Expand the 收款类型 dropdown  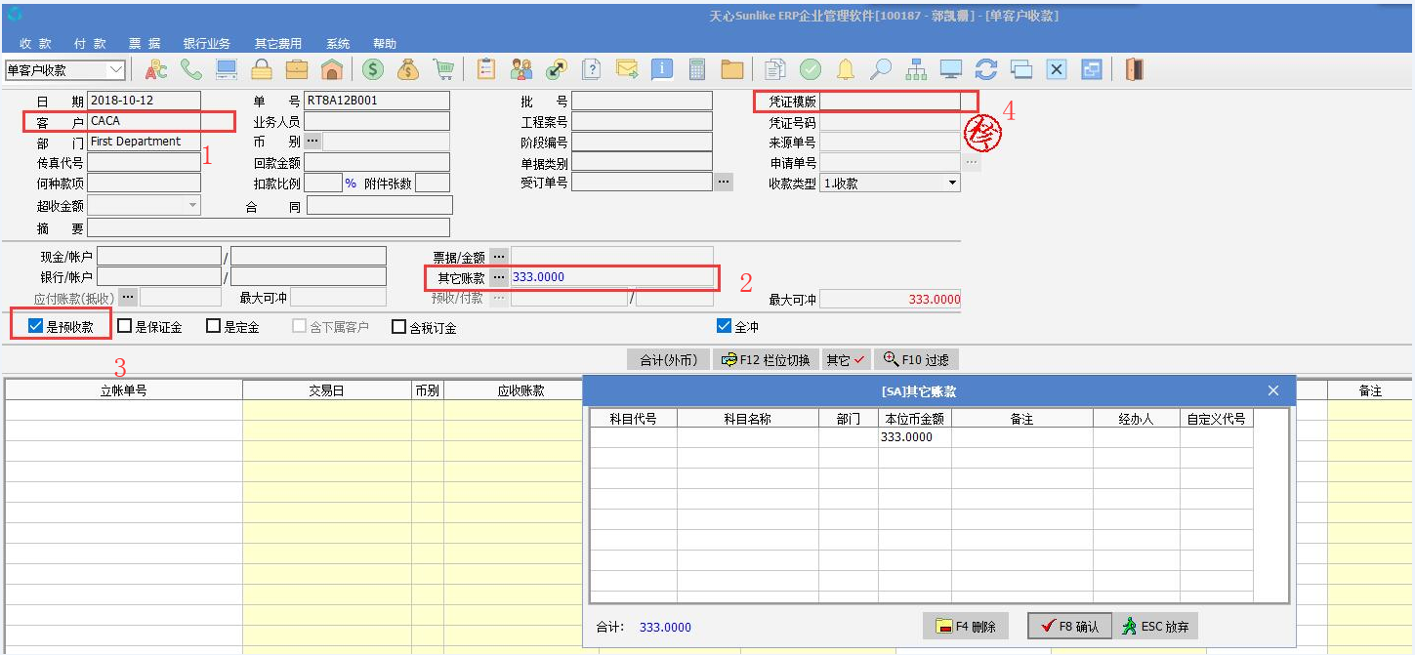(952, 183)
